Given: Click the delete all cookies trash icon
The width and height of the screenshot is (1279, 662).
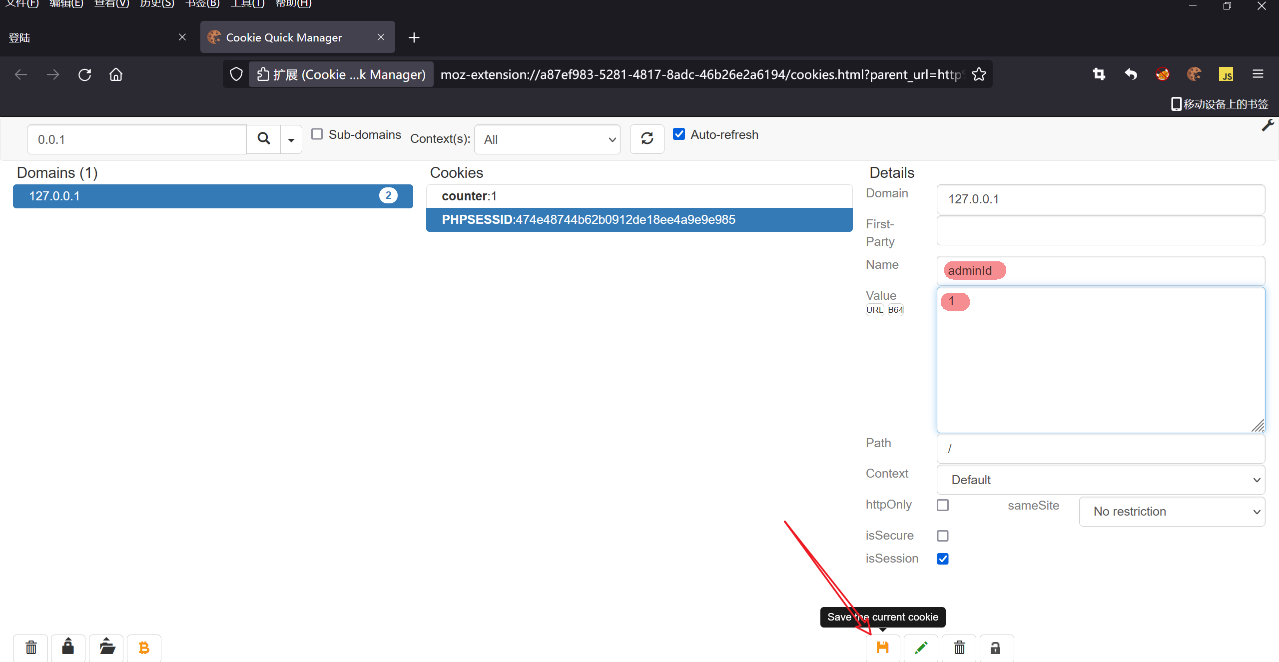Looking at the screenshot, I should coord(31,648).
